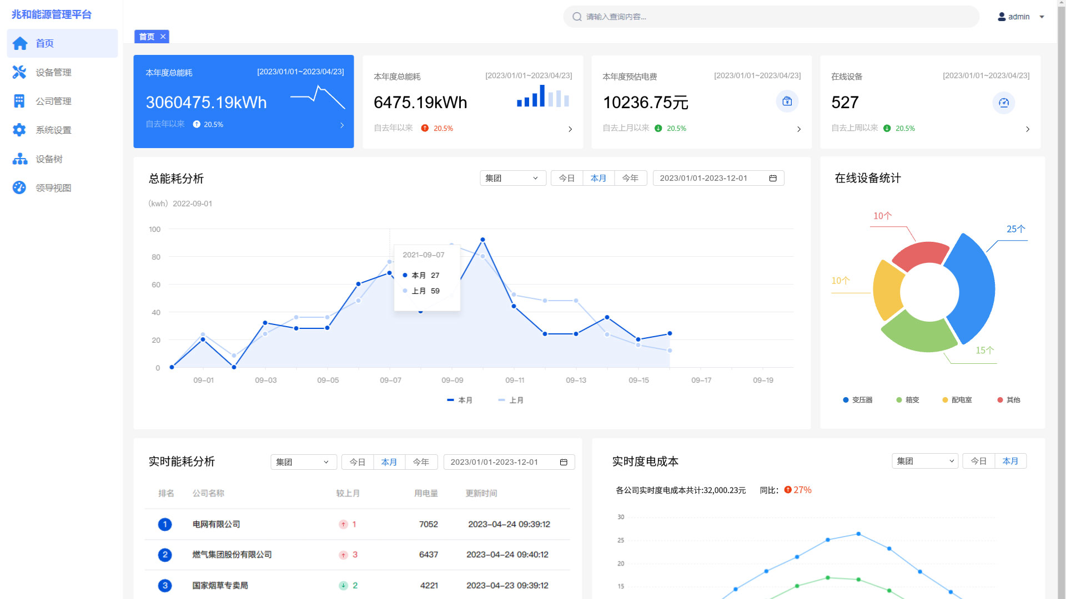This screenshot has height=599, width=1066.
Task: Click rank 1 badge for 电网有限公司
Action: 165,524
